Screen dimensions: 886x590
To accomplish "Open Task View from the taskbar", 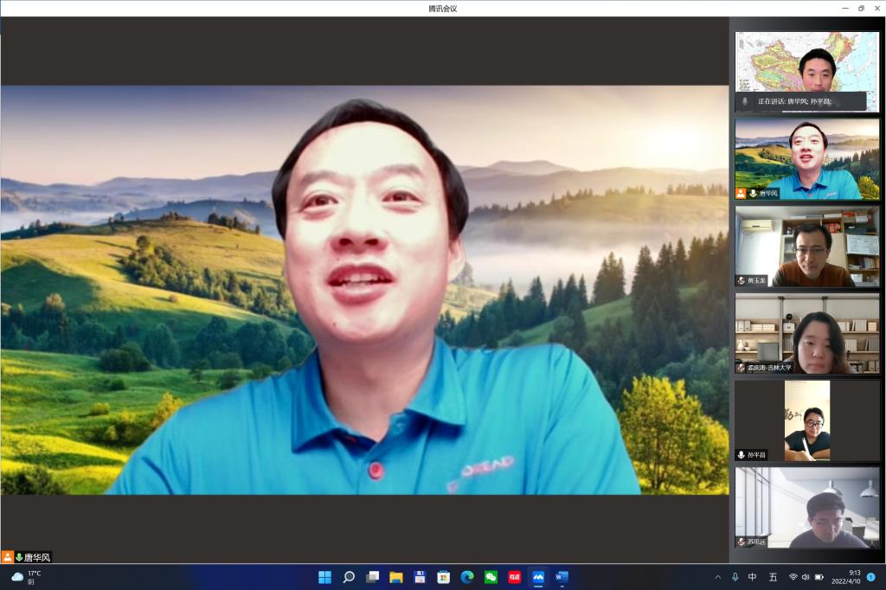I will pos(372,577).
